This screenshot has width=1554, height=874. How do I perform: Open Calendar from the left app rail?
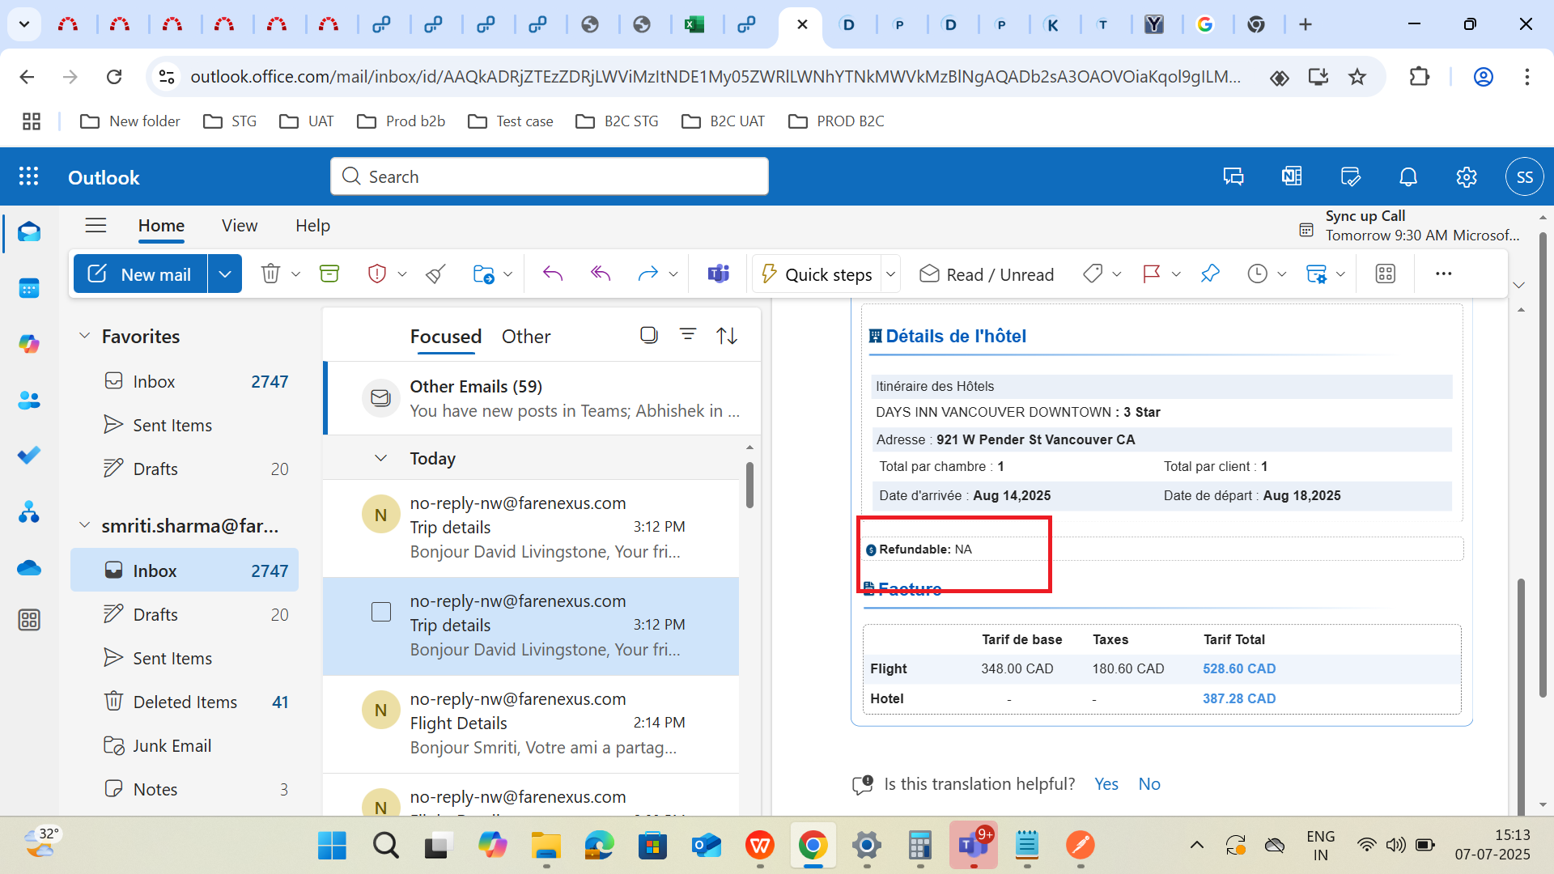pyautogui.click(x=29, y=288)
